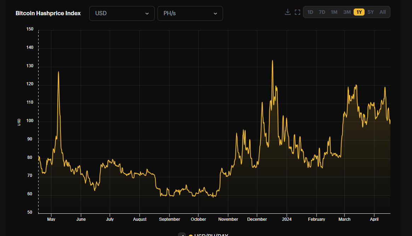Switch to the 1D time range
Image resolution: width=412 pixels, height=236 pixels.
click(x=310, y=12)
